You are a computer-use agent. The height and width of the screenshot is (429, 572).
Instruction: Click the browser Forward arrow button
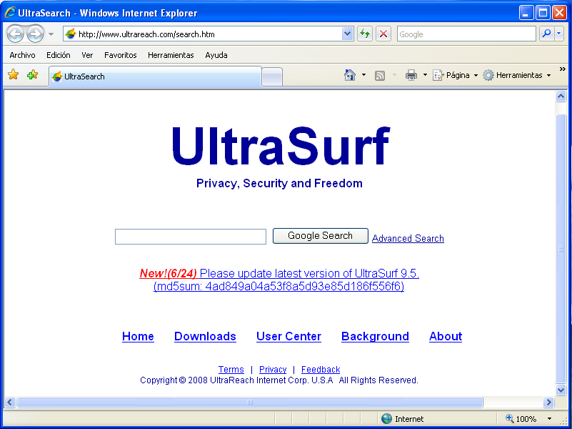(x=36, y=34)
